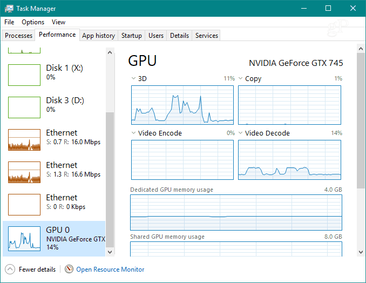The height and width of the screenshot is (283, 366).
Task: Select the GPU 0 graph thumbnail
Action: coord(24,238)
